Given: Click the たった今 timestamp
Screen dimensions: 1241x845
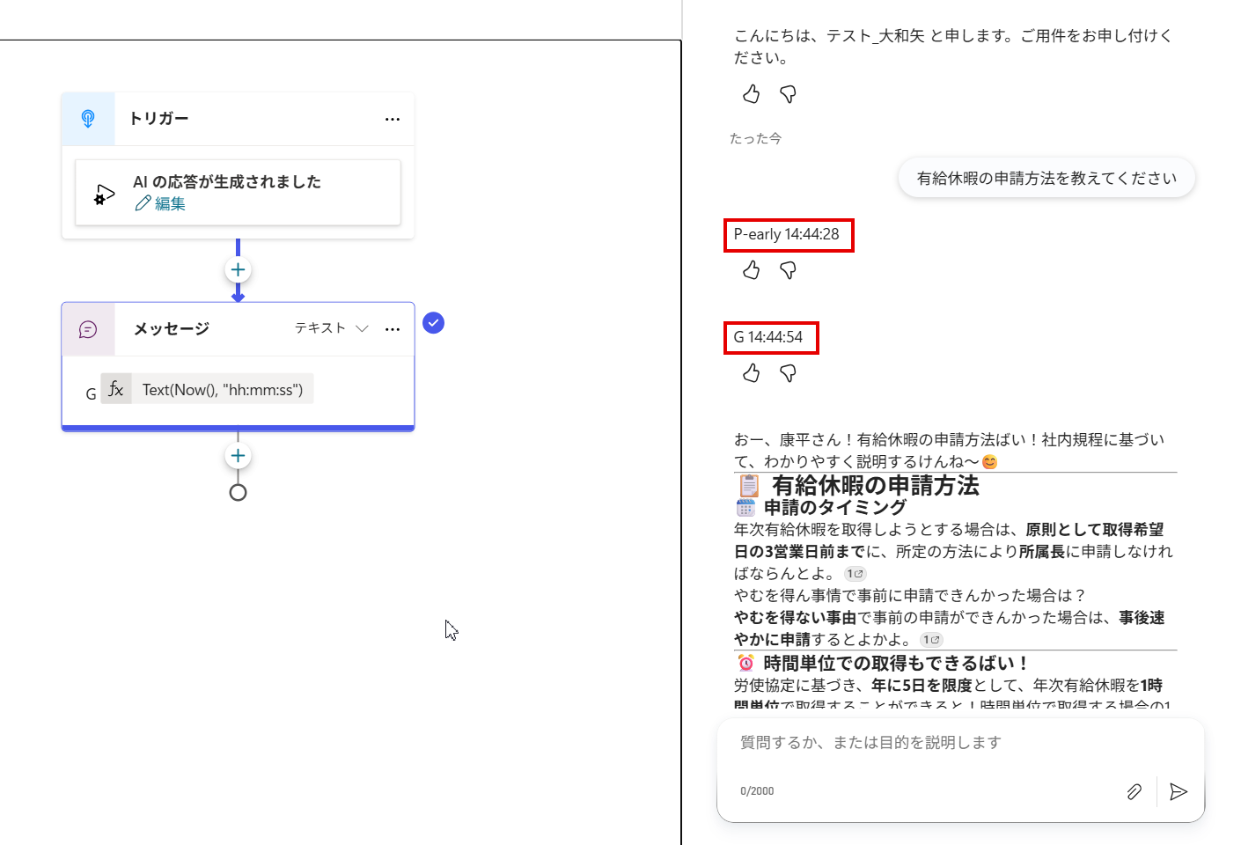Looking at the screenshot, I should coord(755,138).
